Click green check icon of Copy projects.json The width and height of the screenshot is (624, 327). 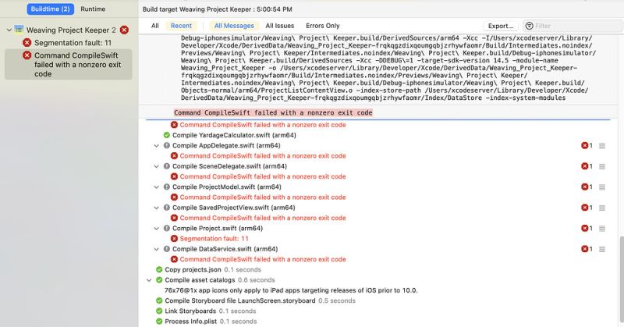159,270
